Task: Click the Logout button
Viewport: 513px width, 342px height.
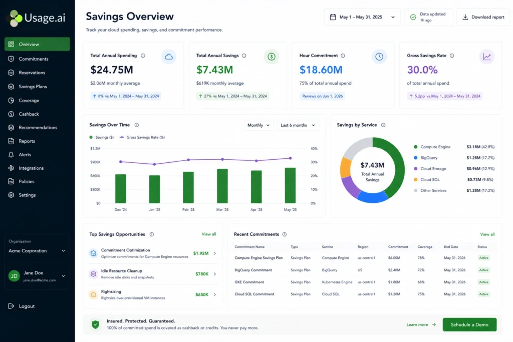Action: click(x=22, y=306)
